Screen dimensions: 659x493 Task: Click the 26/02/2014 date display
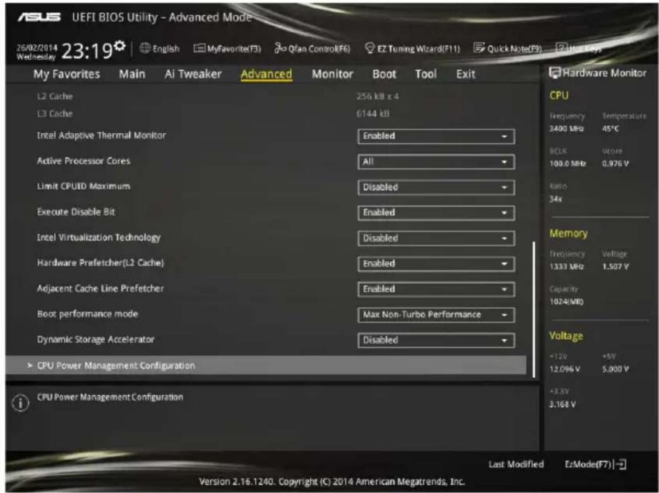[37, 48]
